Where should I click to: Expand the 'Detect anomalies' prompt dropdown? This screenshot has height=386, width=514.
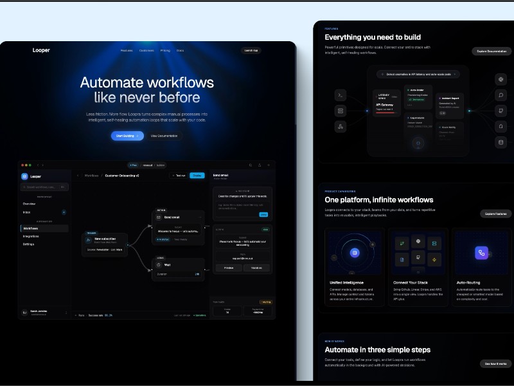point(455,74)
